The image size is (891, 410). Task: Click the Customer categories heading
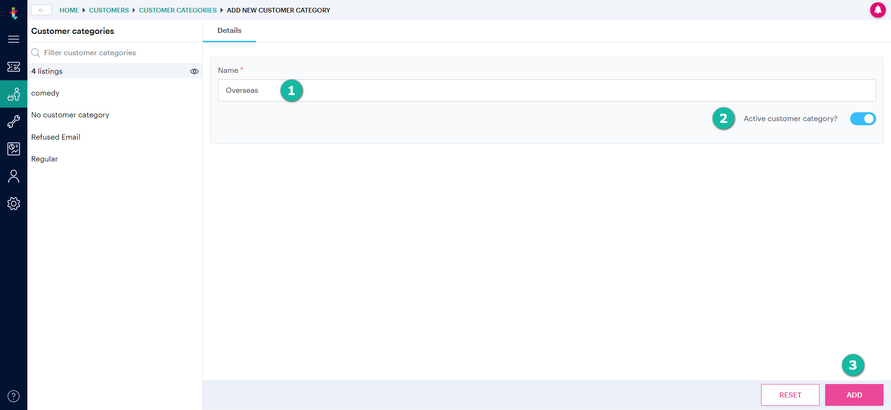(72, 31)
